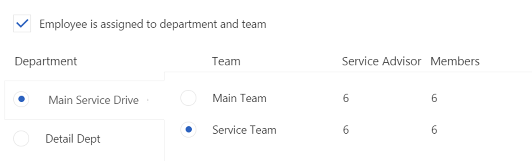Sort by the Service Advisor header
This screenshot has width=532, height=161.
381,61
